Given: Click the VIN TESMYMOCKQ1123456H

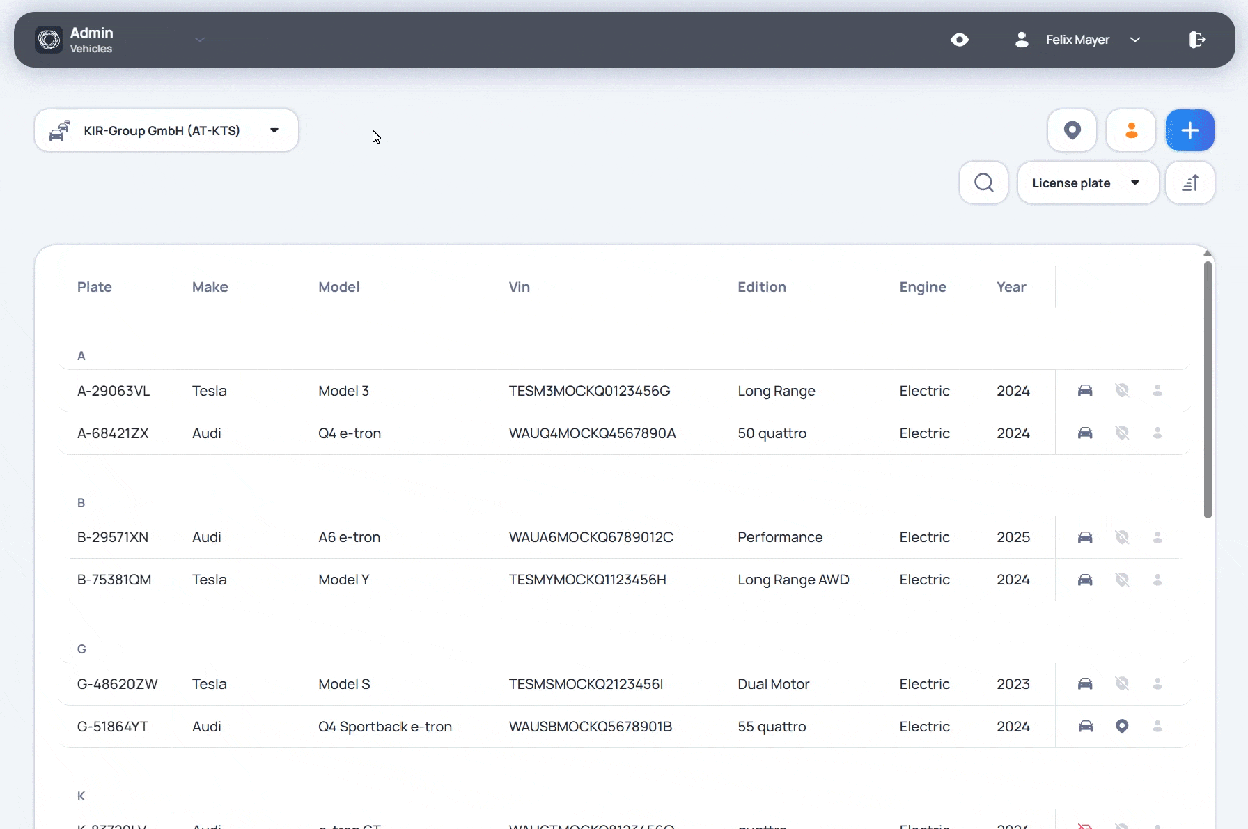Looking at the screenshot, I should pyautogui.click(x=588, y=580).
